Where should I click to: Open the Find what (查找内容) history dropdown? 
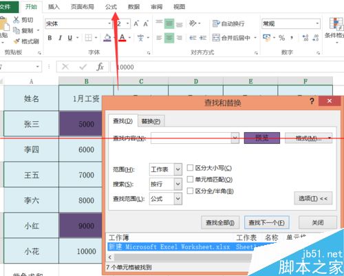[235, 138]
